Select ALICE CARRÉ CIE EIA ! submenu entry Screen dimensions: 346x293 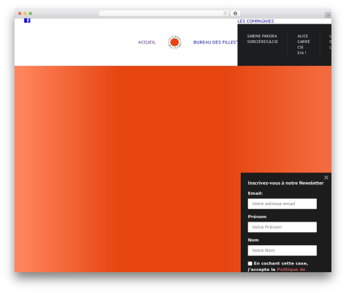pos(303,44)
